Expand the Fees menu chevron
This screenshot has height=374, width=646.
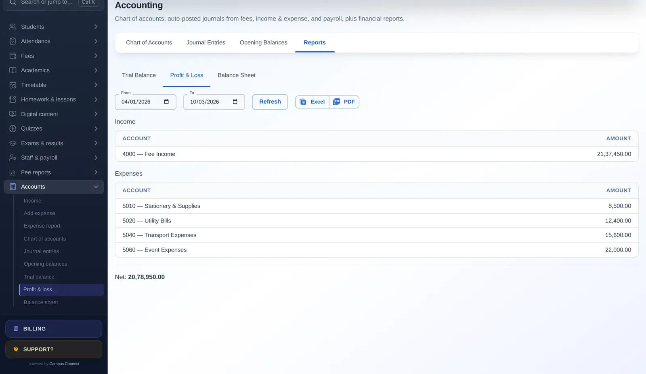tap(96, 56)
